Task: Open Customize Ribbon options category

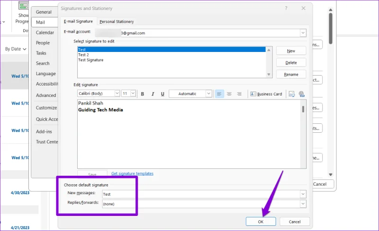Action: point(46,108)
